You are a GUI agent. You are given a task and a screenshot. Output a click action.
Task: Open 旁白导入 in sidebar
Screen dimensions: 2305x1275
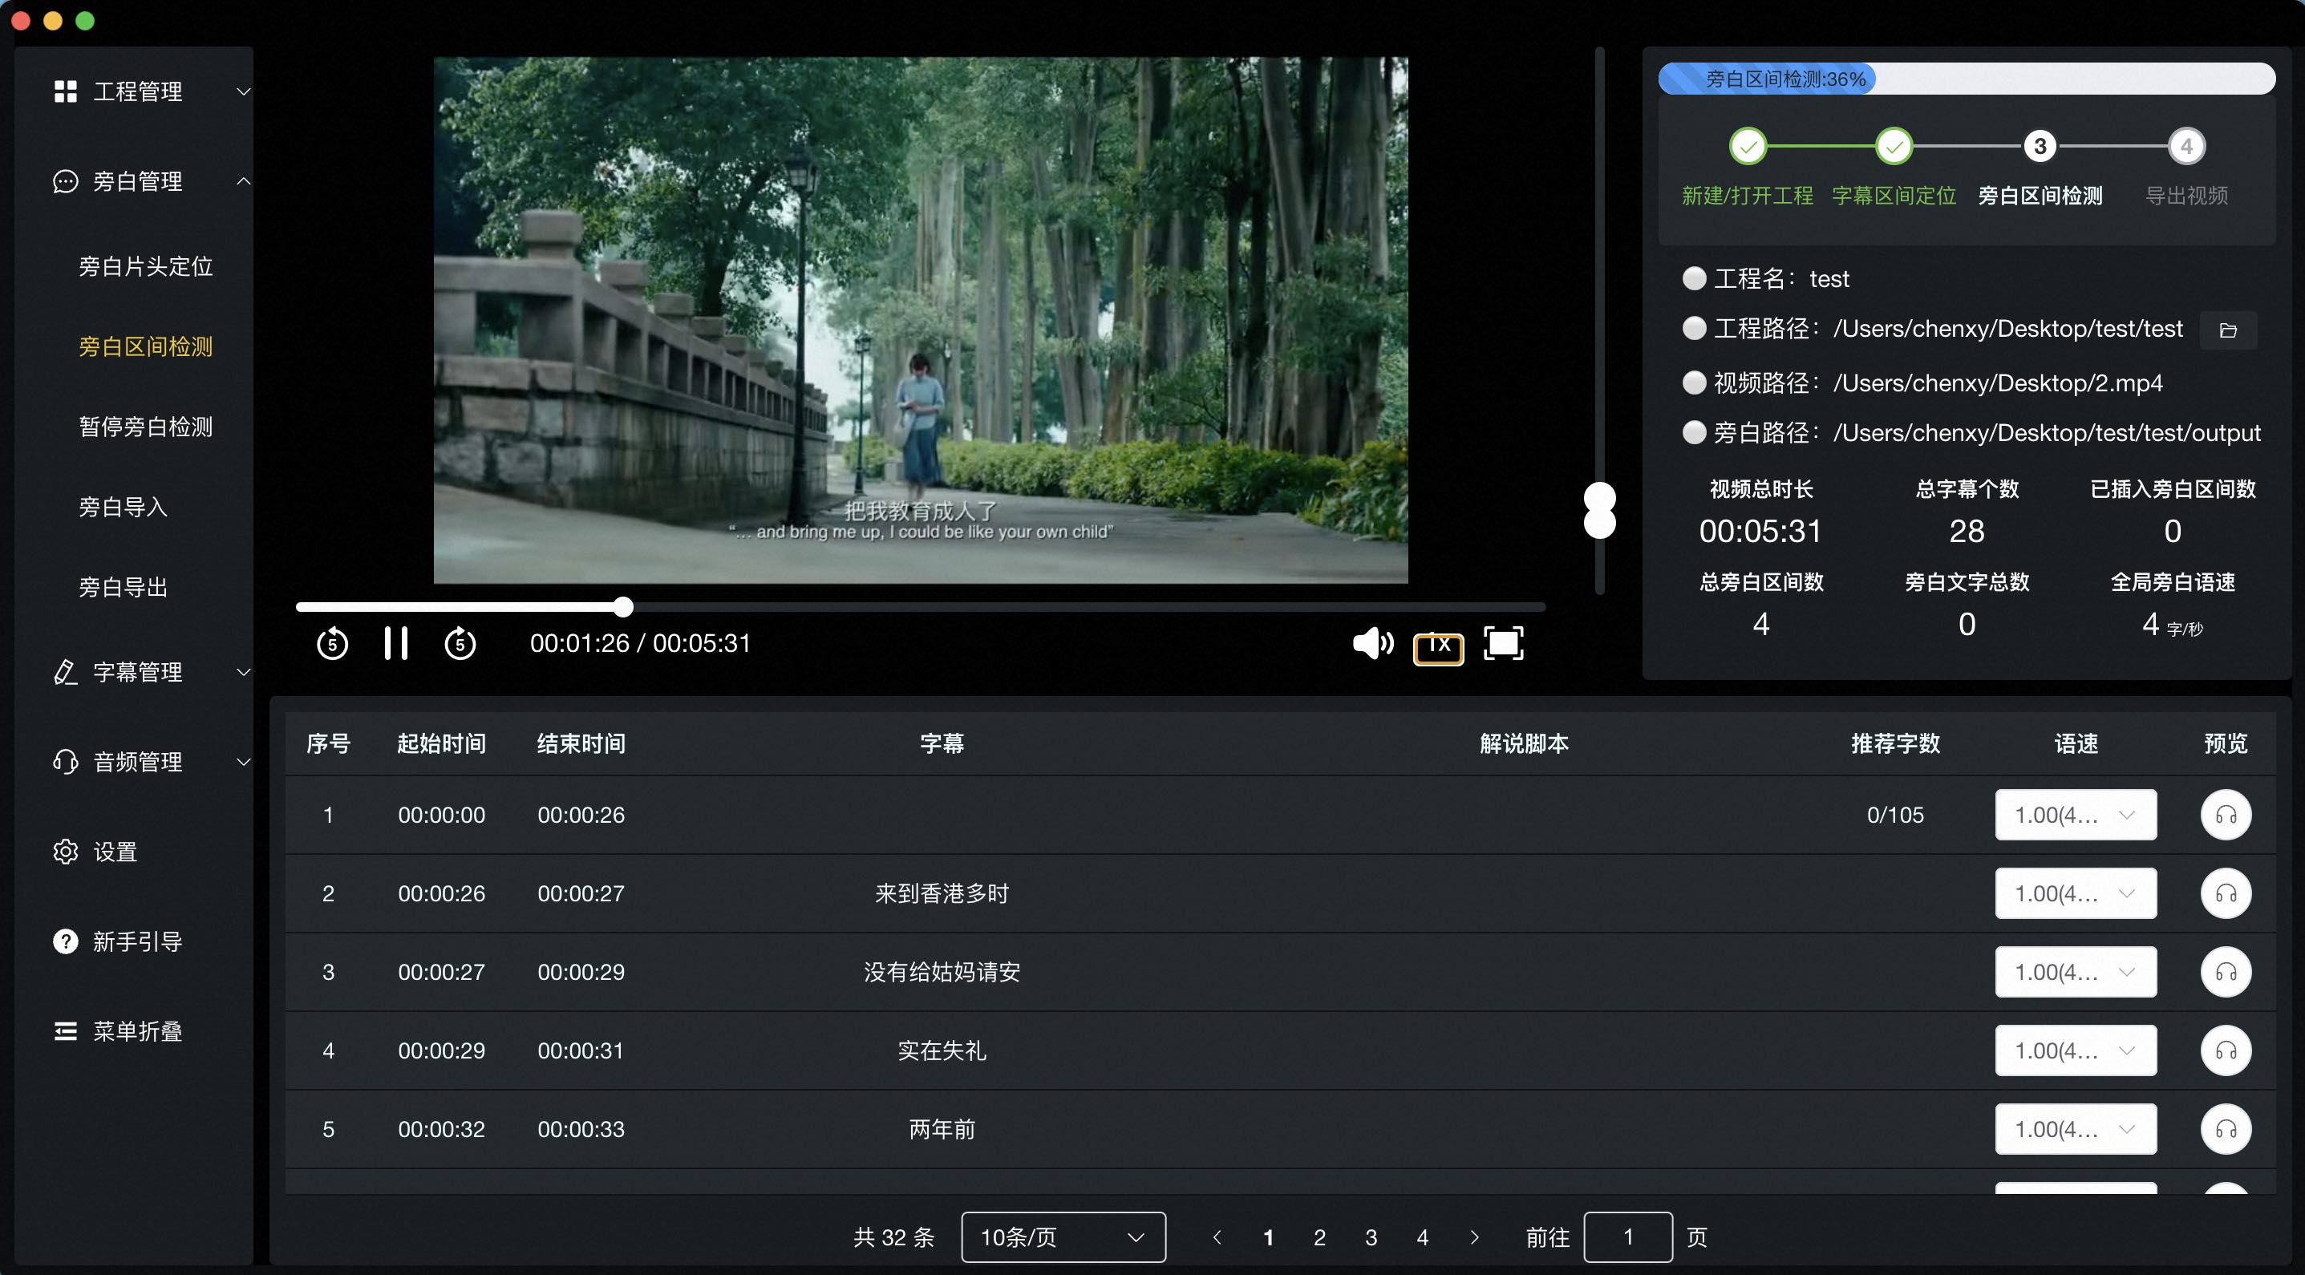click(x=124, y=508)
